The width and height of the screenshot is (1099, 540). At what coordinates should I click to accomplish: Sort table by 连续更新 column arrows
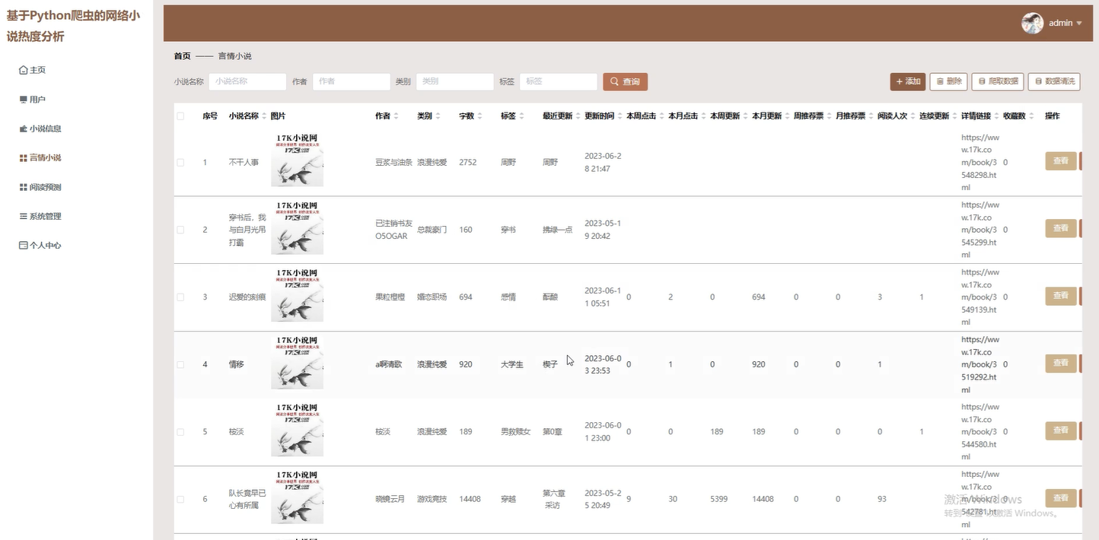(x=954, y=116)
